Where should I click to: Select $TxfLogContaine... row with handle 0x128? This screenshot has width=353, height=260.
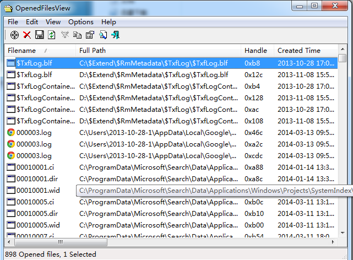tap(171, 97)
